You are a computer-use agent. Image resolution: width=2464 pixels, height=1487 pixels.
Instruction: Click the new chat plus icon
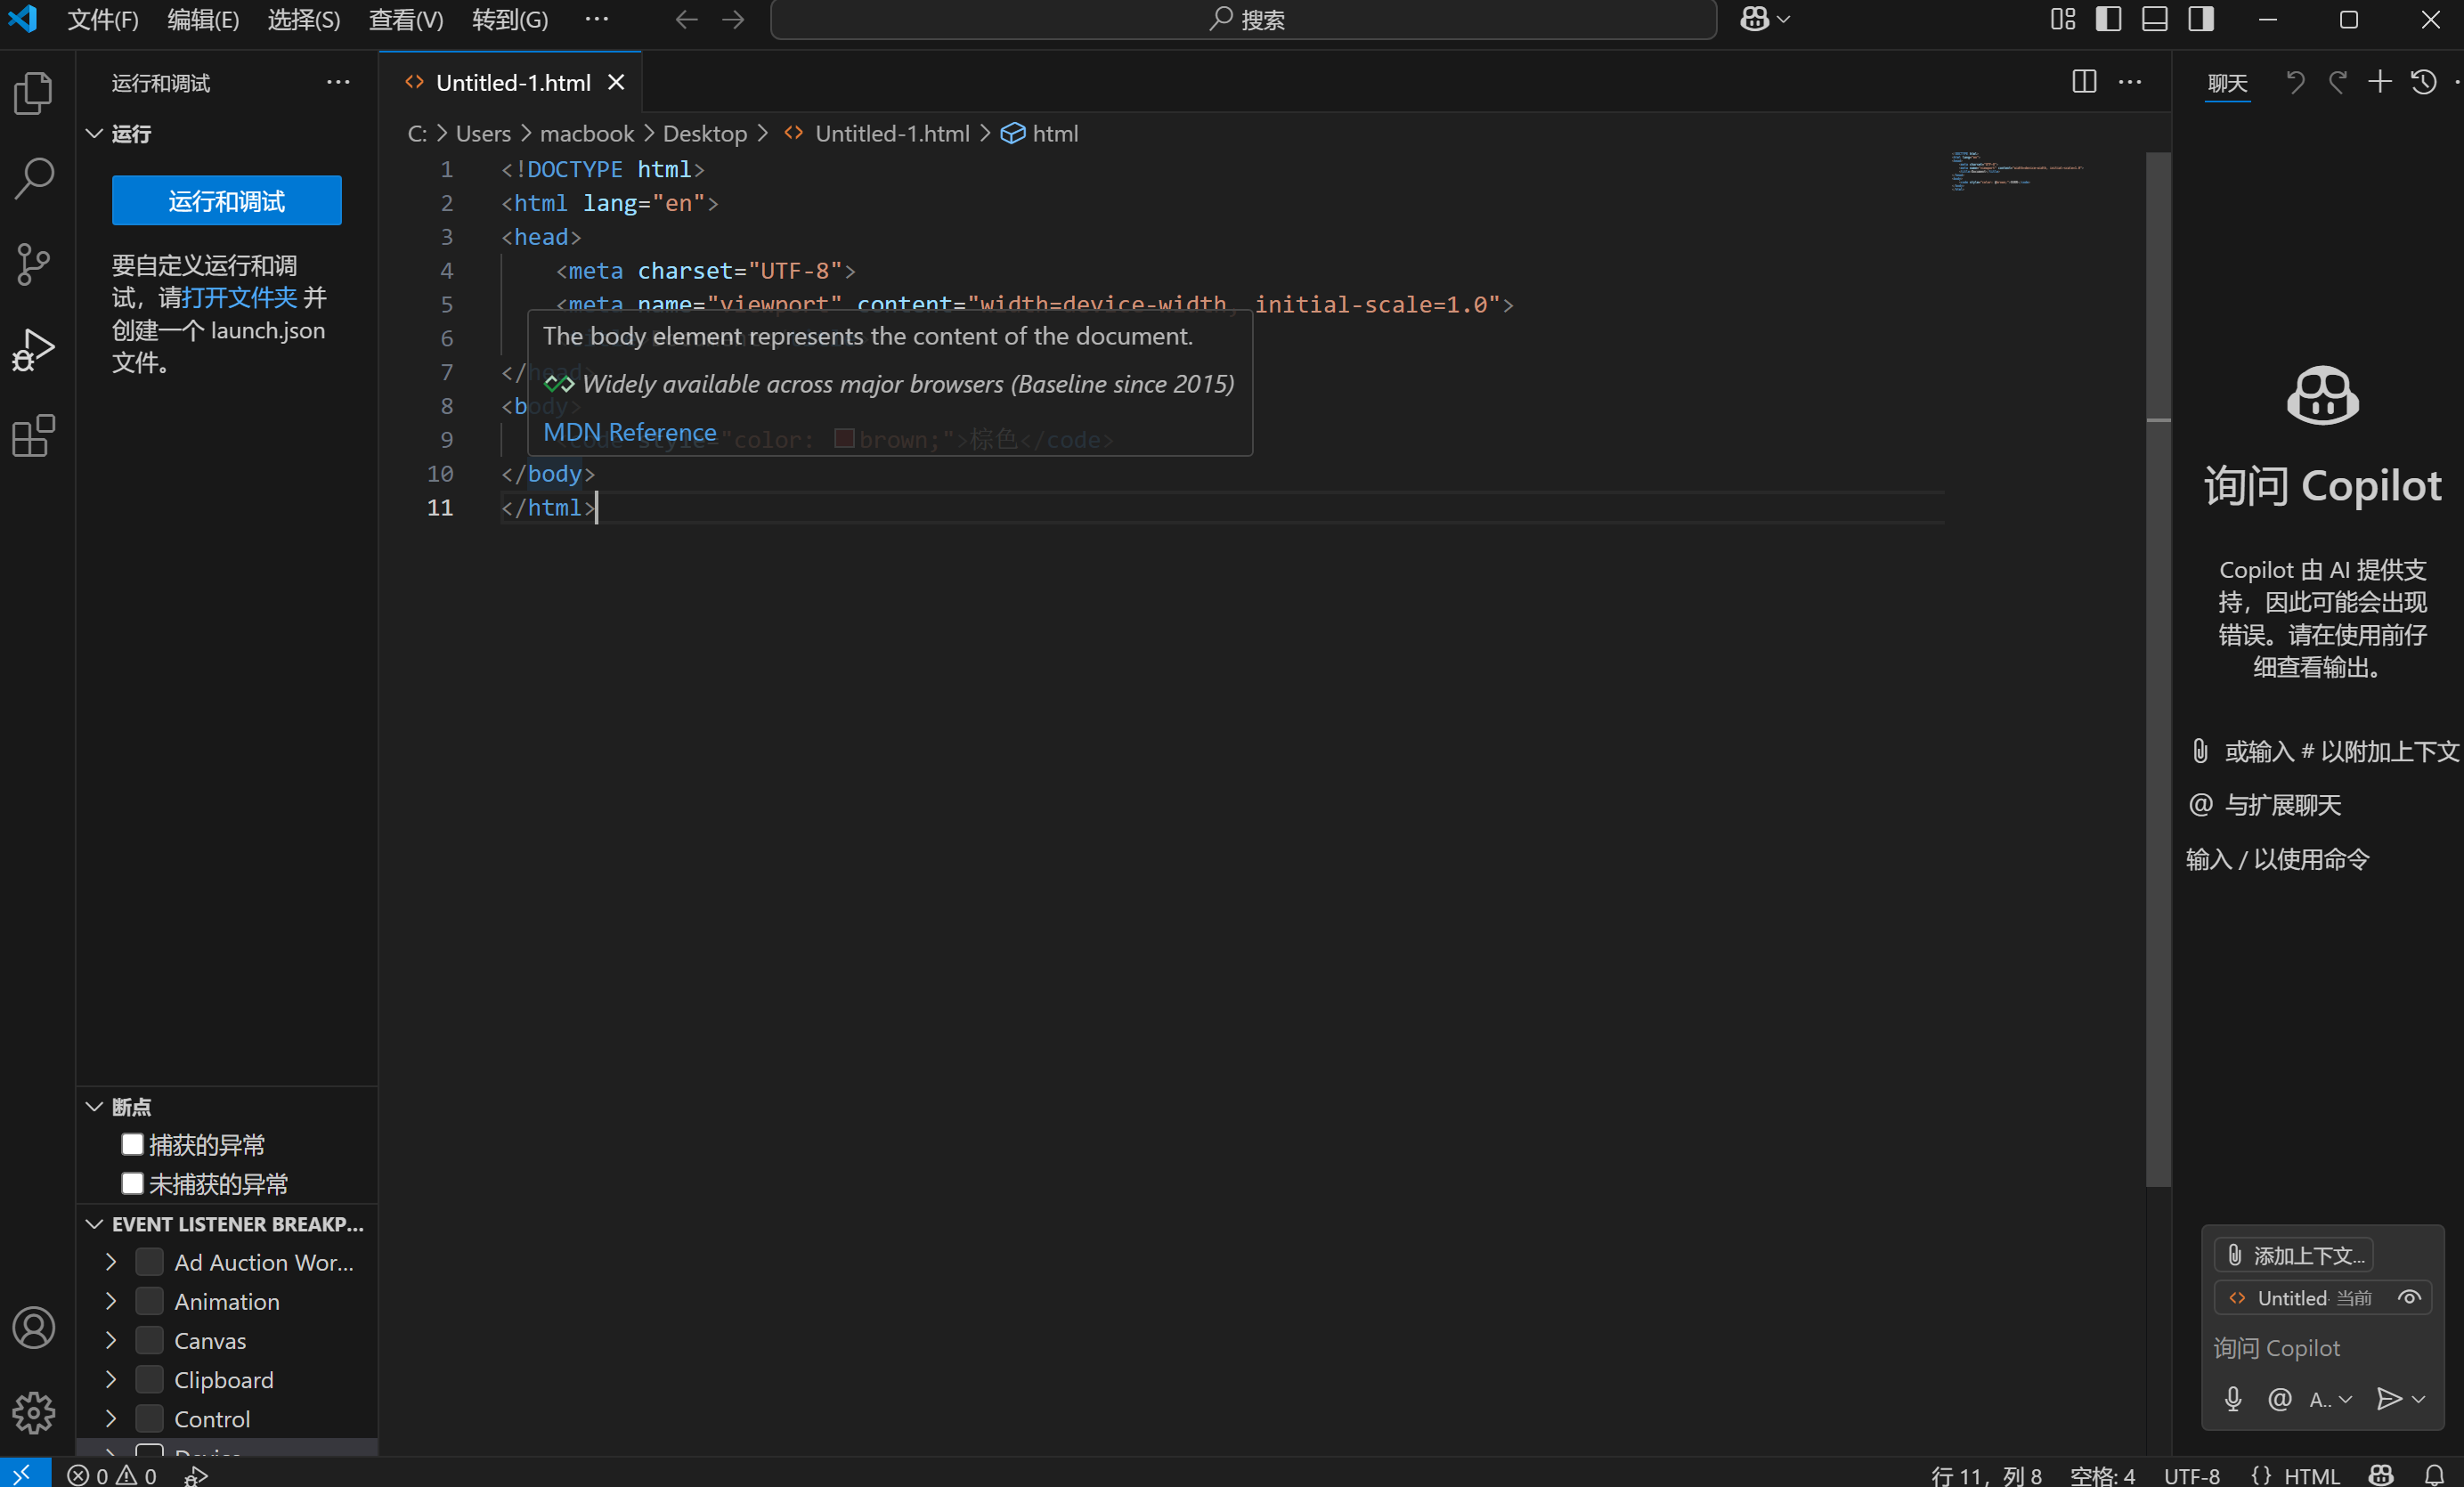(x=2379, y=82)
